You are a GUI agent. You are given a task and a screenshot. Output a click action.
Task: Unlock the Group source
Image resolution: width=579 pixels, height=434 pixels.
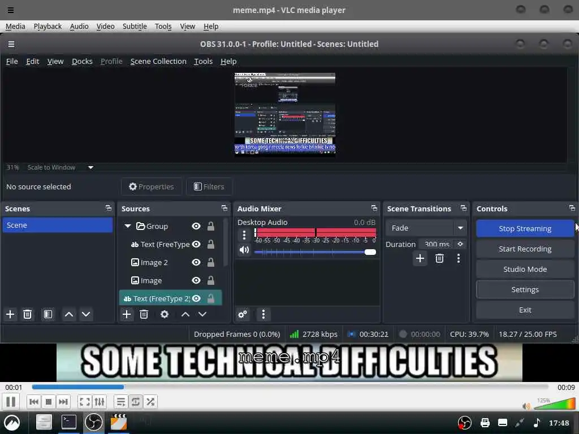tap(211, 226)
